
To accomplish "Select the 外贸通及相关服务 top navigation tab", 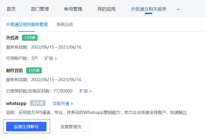I will click(x=148, y=9).
